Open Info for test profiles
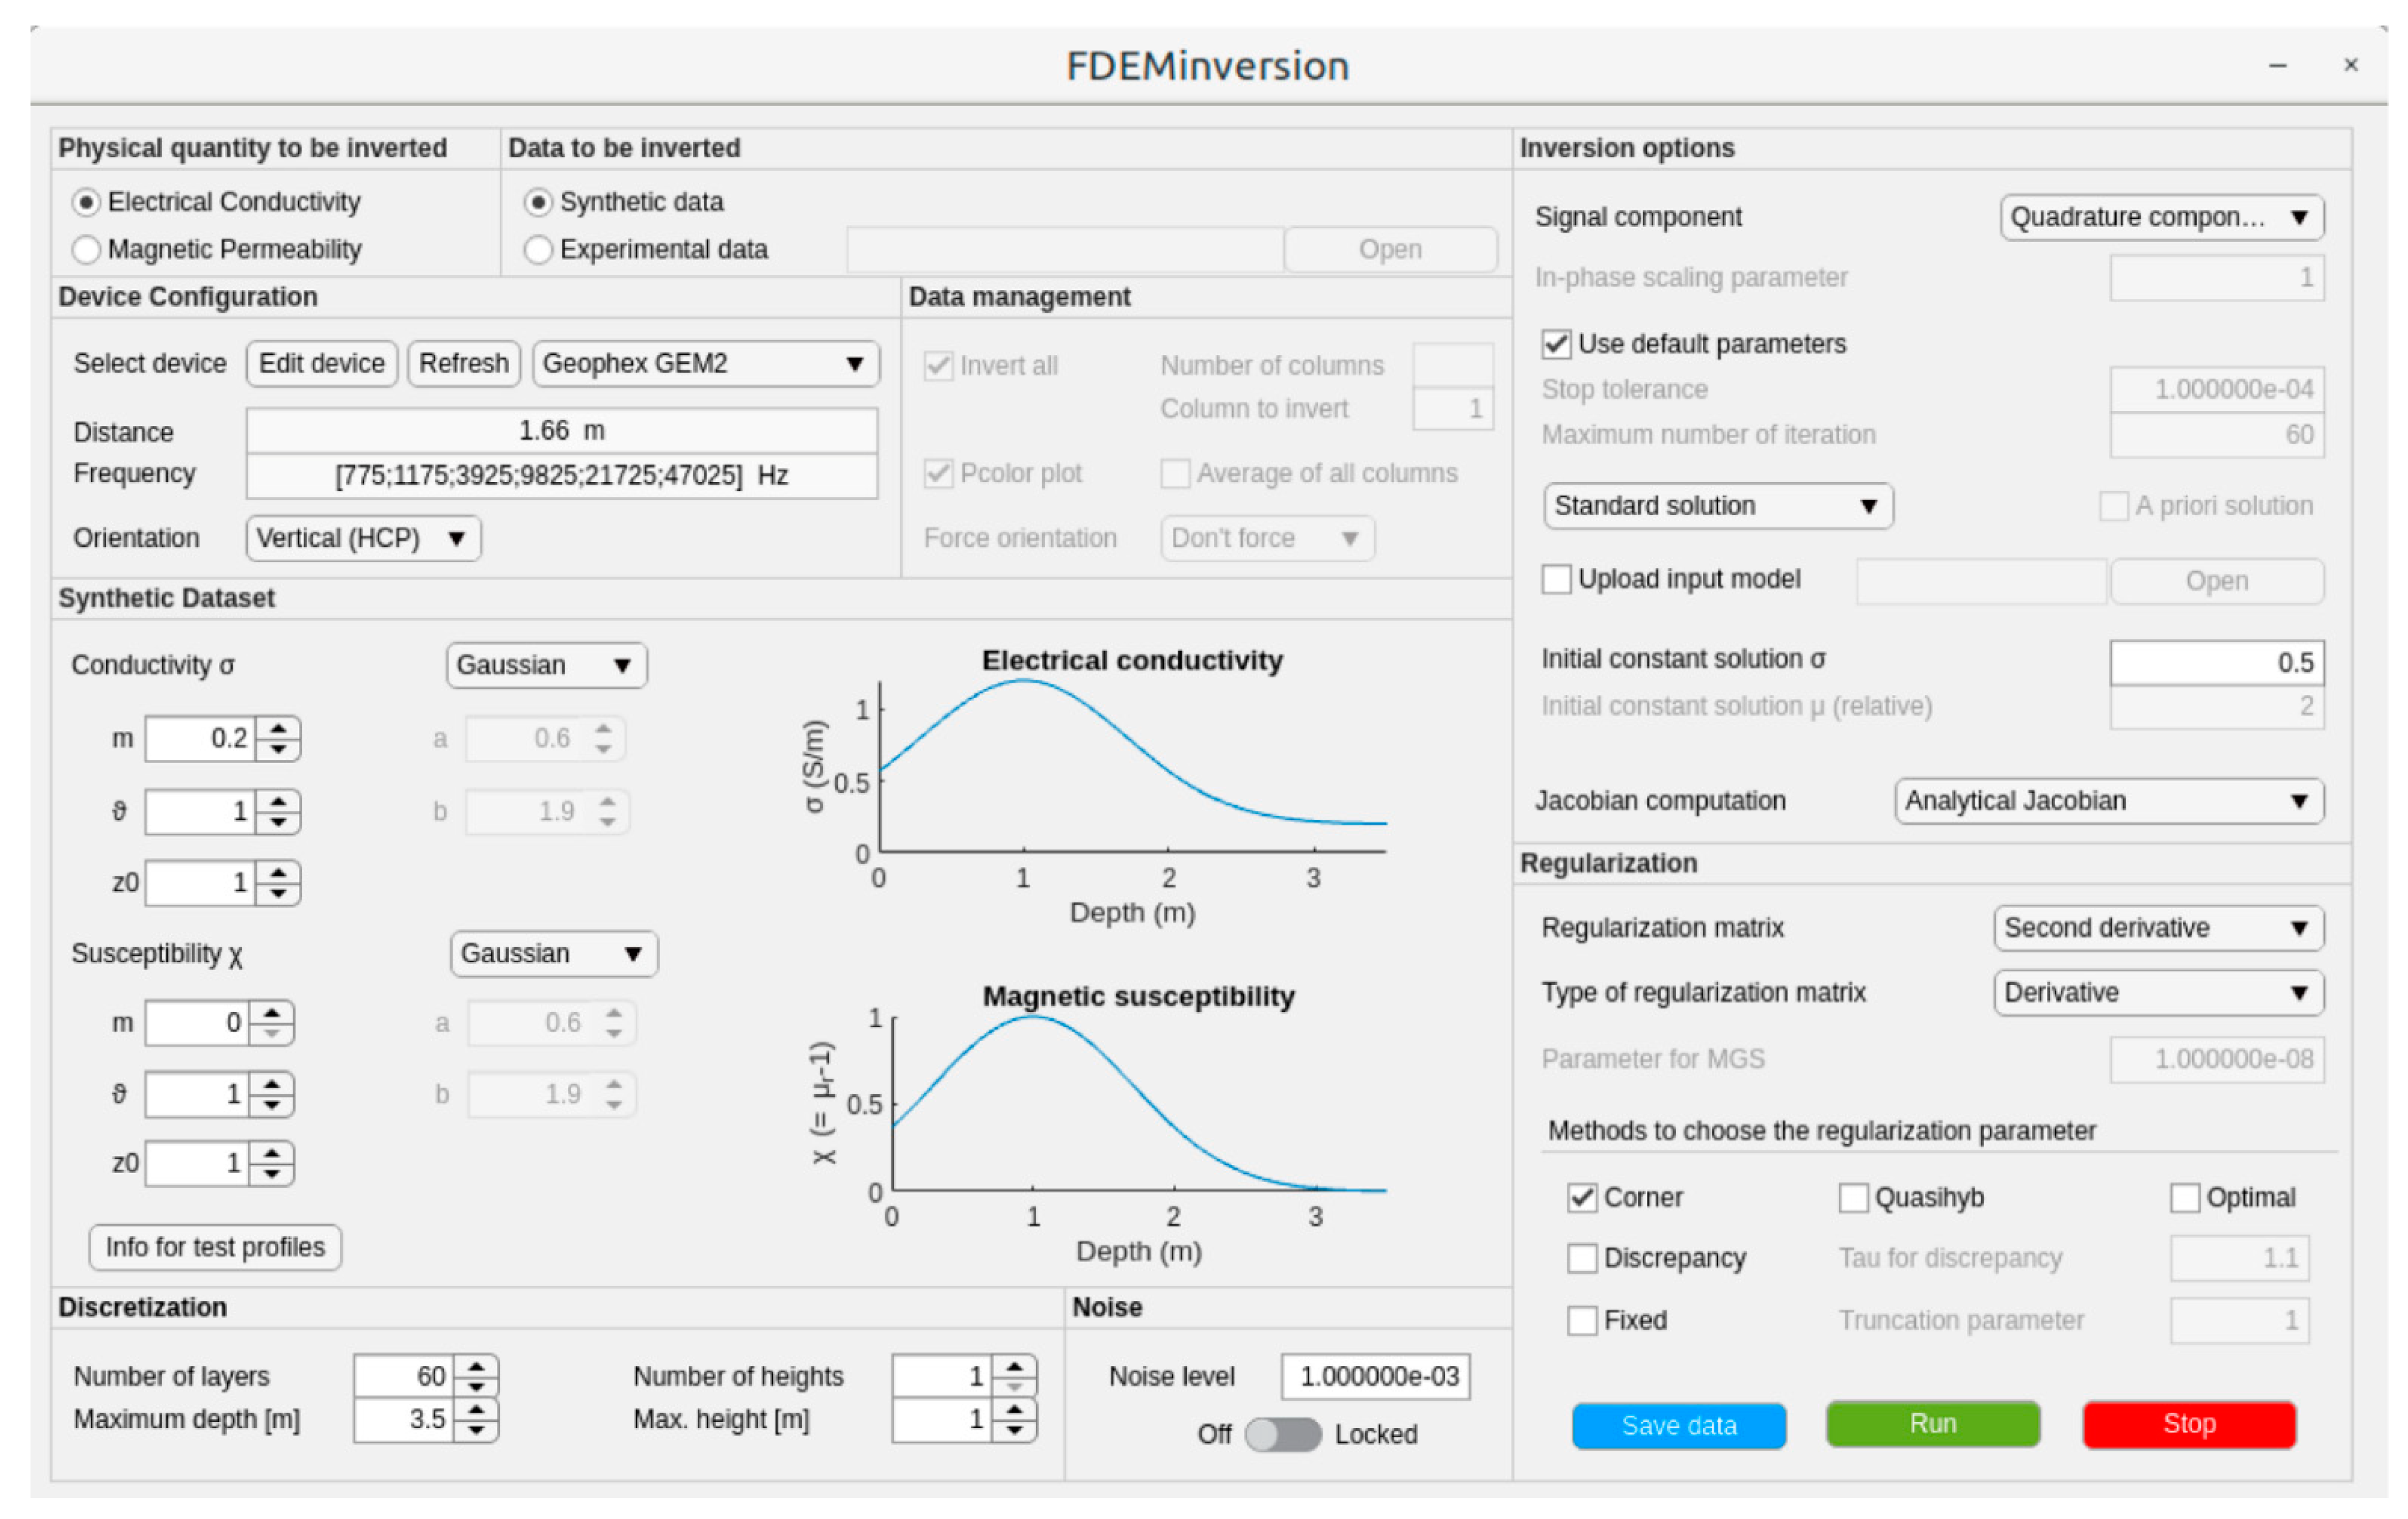Screen dimensions: 2408x1519 click(x=215, y=1247)
